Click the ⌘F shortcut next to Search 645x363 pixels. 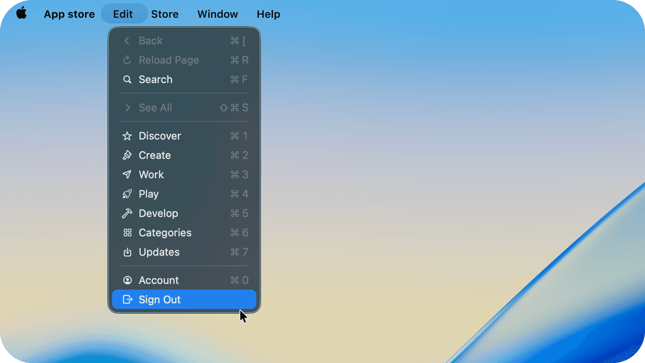239,79
